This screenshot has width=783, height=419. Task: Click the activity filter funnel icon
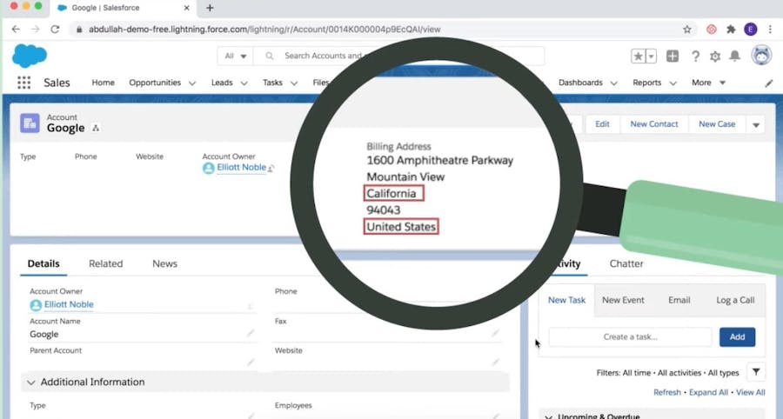[x=756, y=372]
